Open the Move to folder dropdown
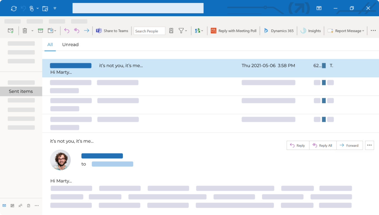This screenshot has height=215, width=379. coord(55,30)
